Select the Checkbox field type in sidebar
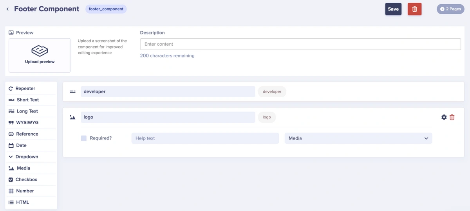The width and height of the screenshot is (470, 211). tap(26, 180)
